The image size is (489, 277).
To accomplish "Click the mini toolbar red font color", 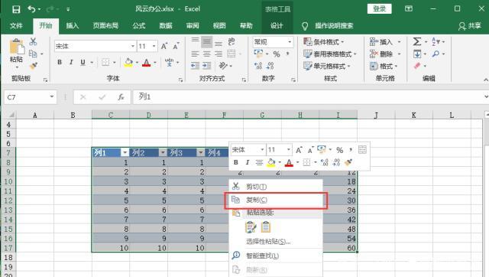I will point(289,162).
